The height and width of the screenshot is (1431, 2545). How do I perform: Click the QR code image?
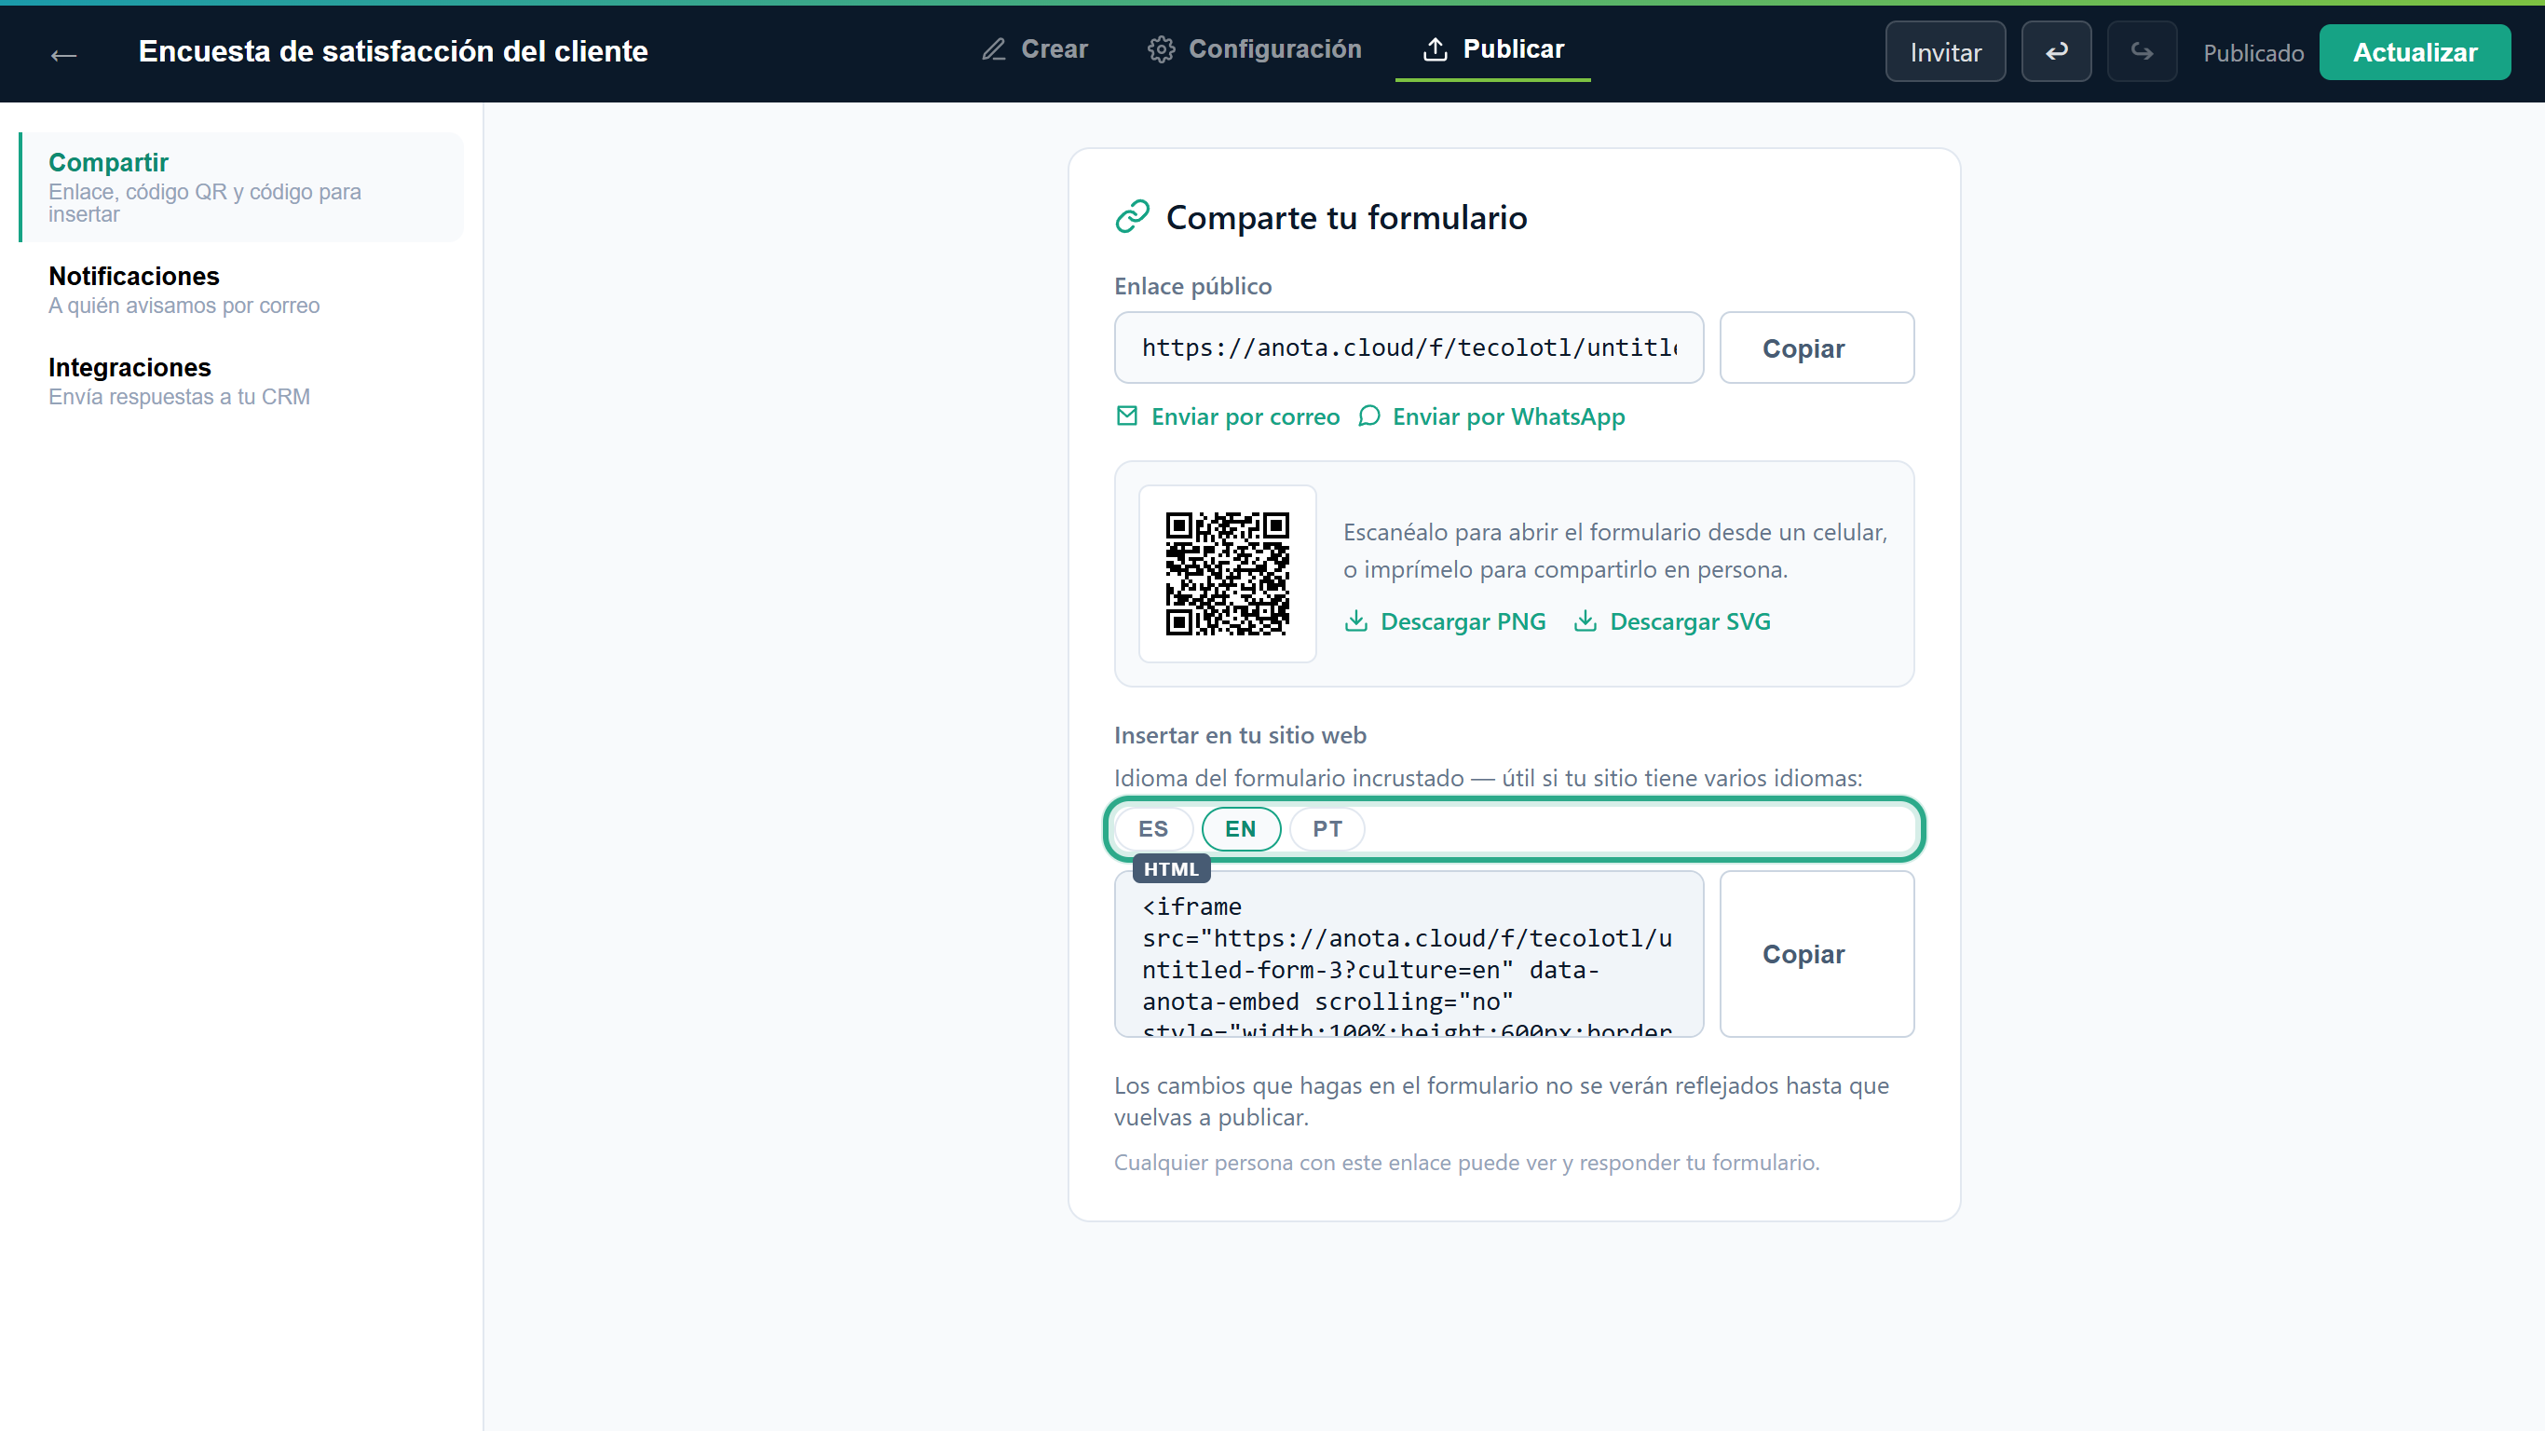(1226, 573)
